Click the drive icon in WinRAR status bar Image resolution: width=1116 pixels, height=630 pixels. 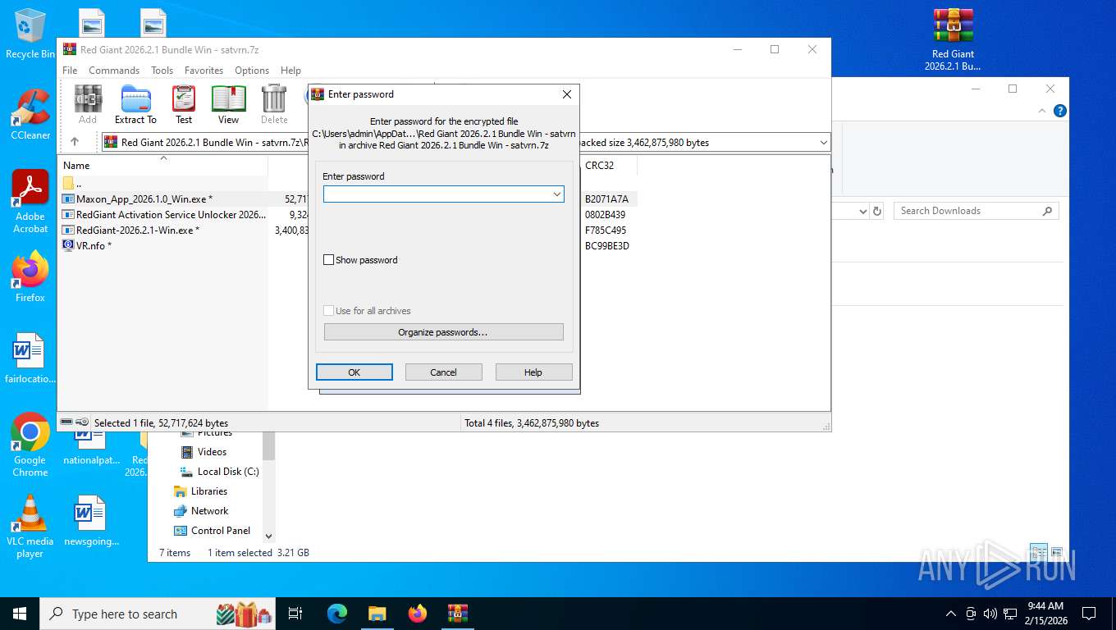tap(66, 422)
